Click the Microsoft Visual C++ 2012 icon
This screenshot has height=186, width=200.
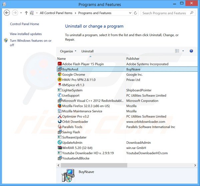click(x=60, y=100)
